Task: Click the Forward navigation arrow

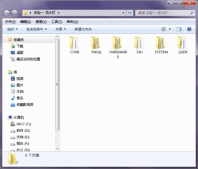Action: point(15,13)
